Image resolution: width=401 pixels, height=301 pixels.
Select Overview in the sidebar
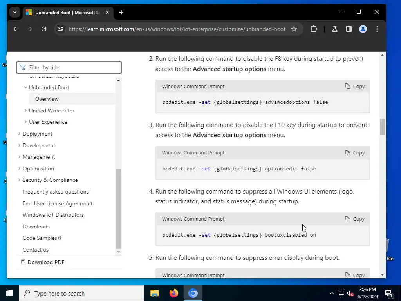click(x=47, y=99)
